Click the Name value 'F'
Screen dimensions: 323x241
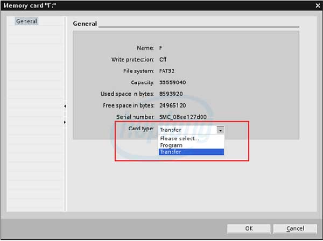[161, 48]
